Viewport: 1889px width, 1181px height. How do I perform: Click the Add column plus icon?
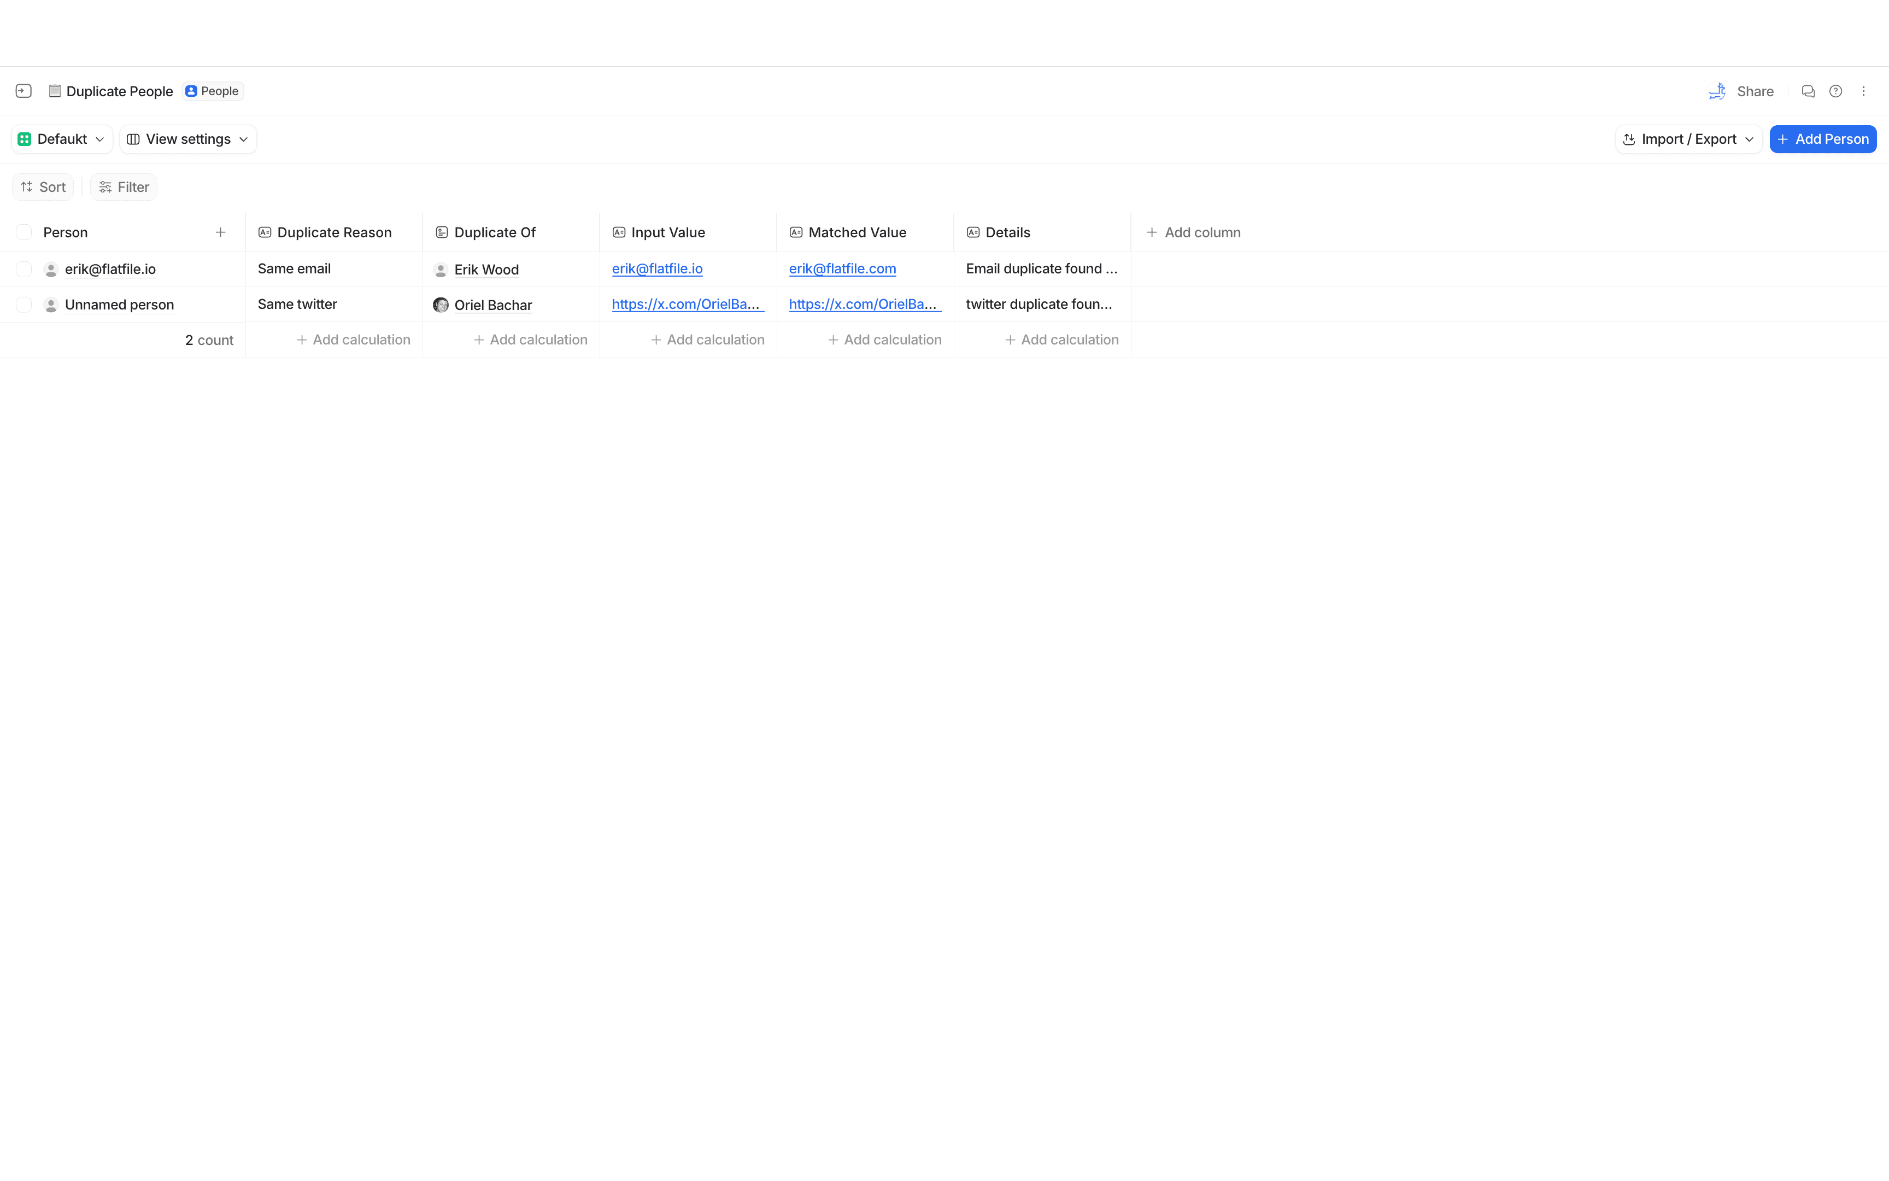[1151, 232]
